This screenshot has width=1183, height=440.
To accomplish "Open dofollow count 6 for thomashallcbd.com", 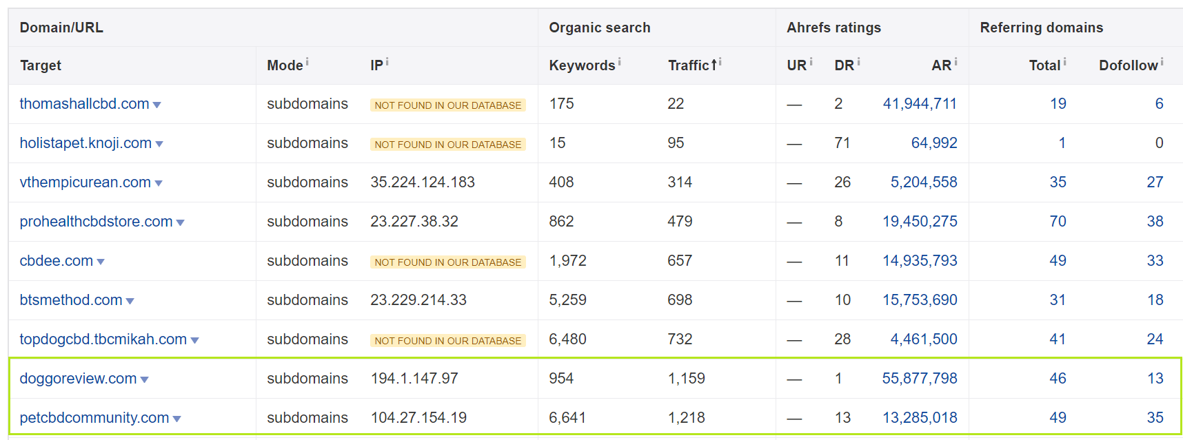I will point(1160,104).
